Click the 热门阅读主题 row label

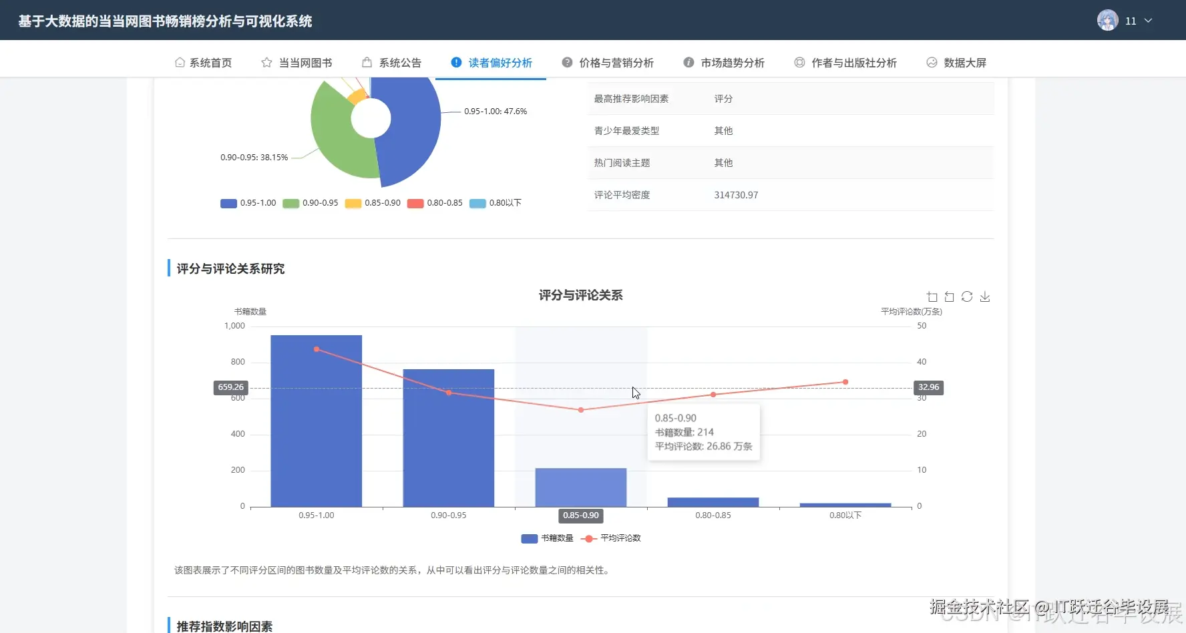(622, 163)
